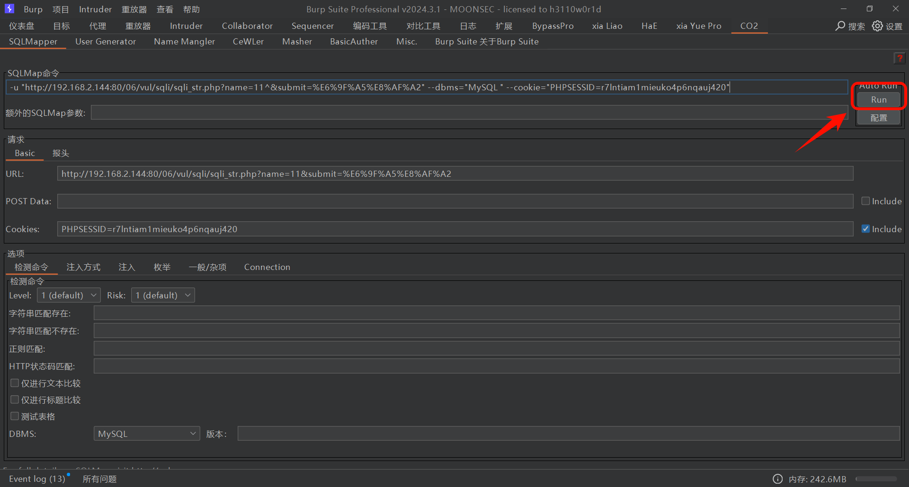Click the Burp Suite lightning logo icon
The height and width of the screenshot is (487, 909).
coord(9,9)
